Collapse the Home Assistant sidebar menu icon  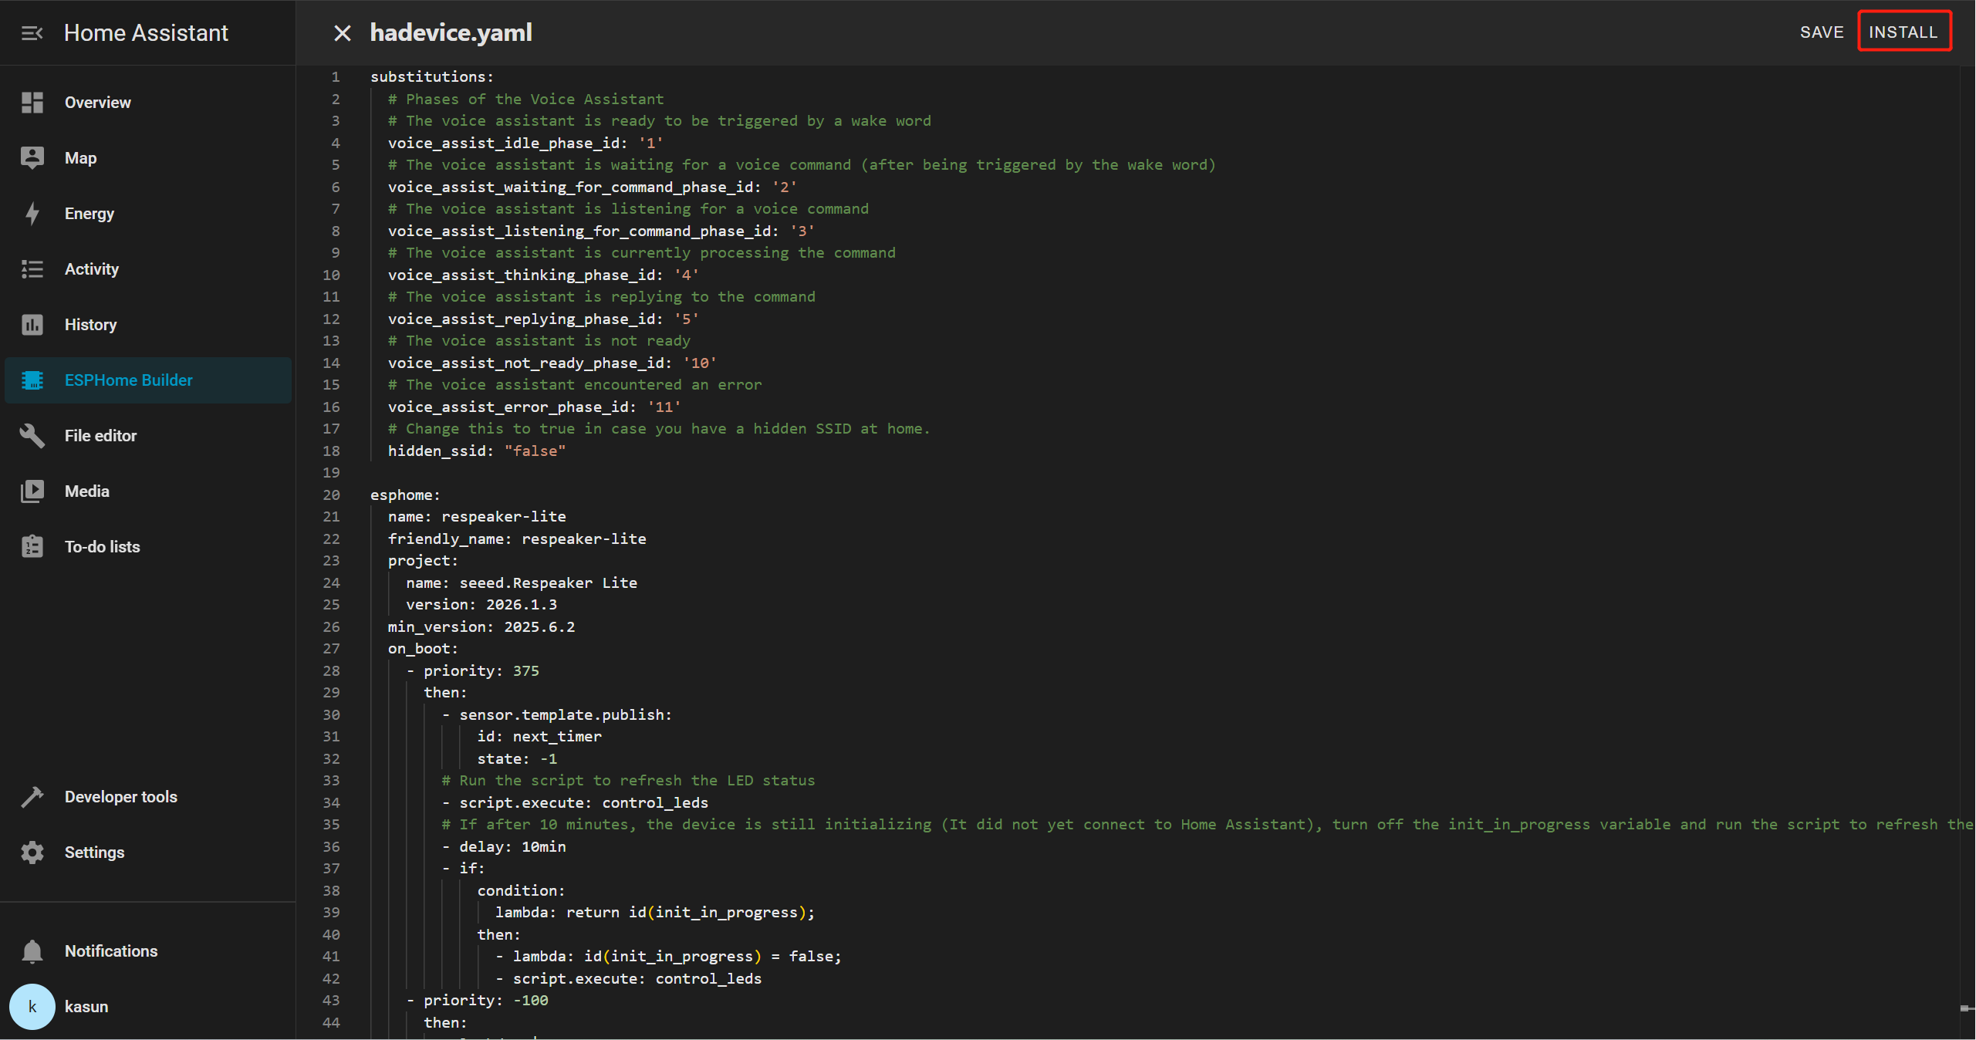click(x=32, y=33)
